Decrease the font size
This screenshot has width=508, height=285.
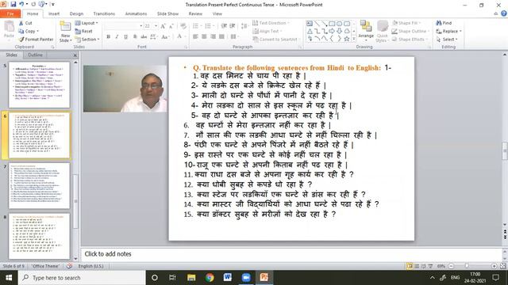(171, 26)
